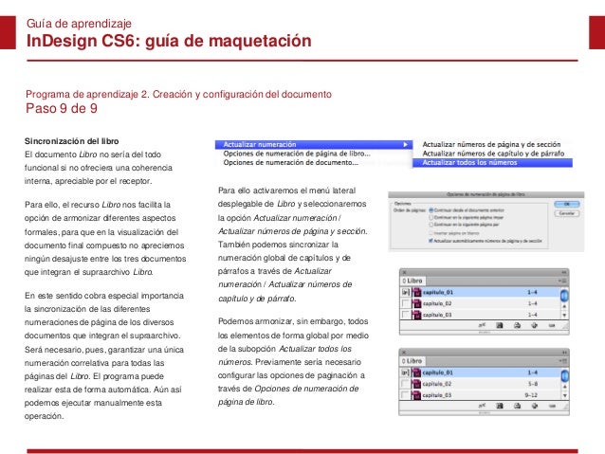605x454 pixels.
Task: Select radio 'Continuar en la siguiente página impar'
Action: [x=431, y=218]
